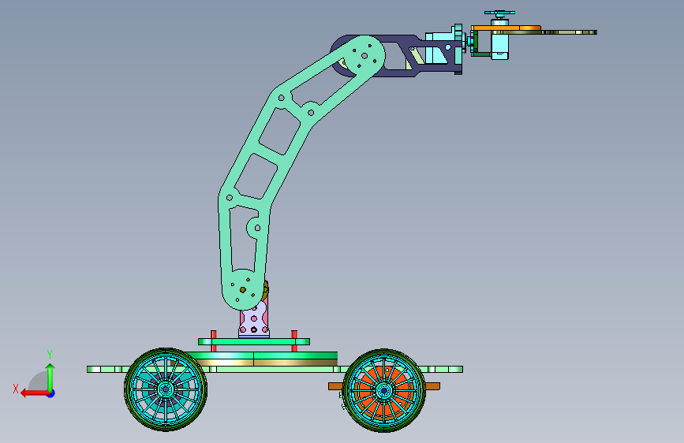684x443 pixels.
Task: Select the cyan servo horn atop the gripper
Action: pyautogui.click(x=499, y=13)
